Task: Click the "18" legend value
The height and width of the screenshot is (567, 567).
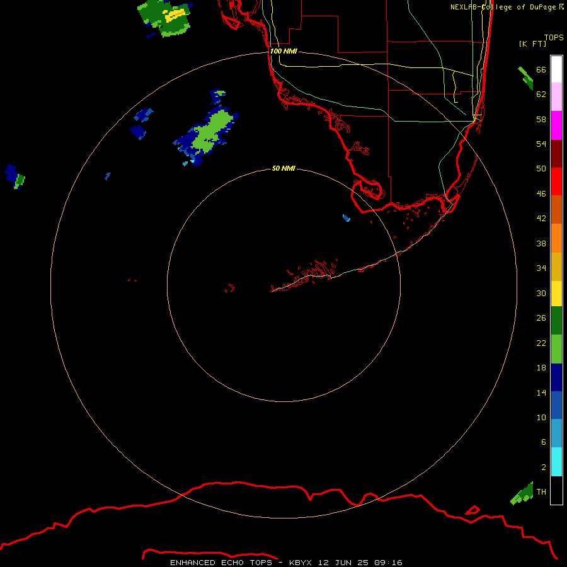Action: pyautogui.click(x=541, y=368)
